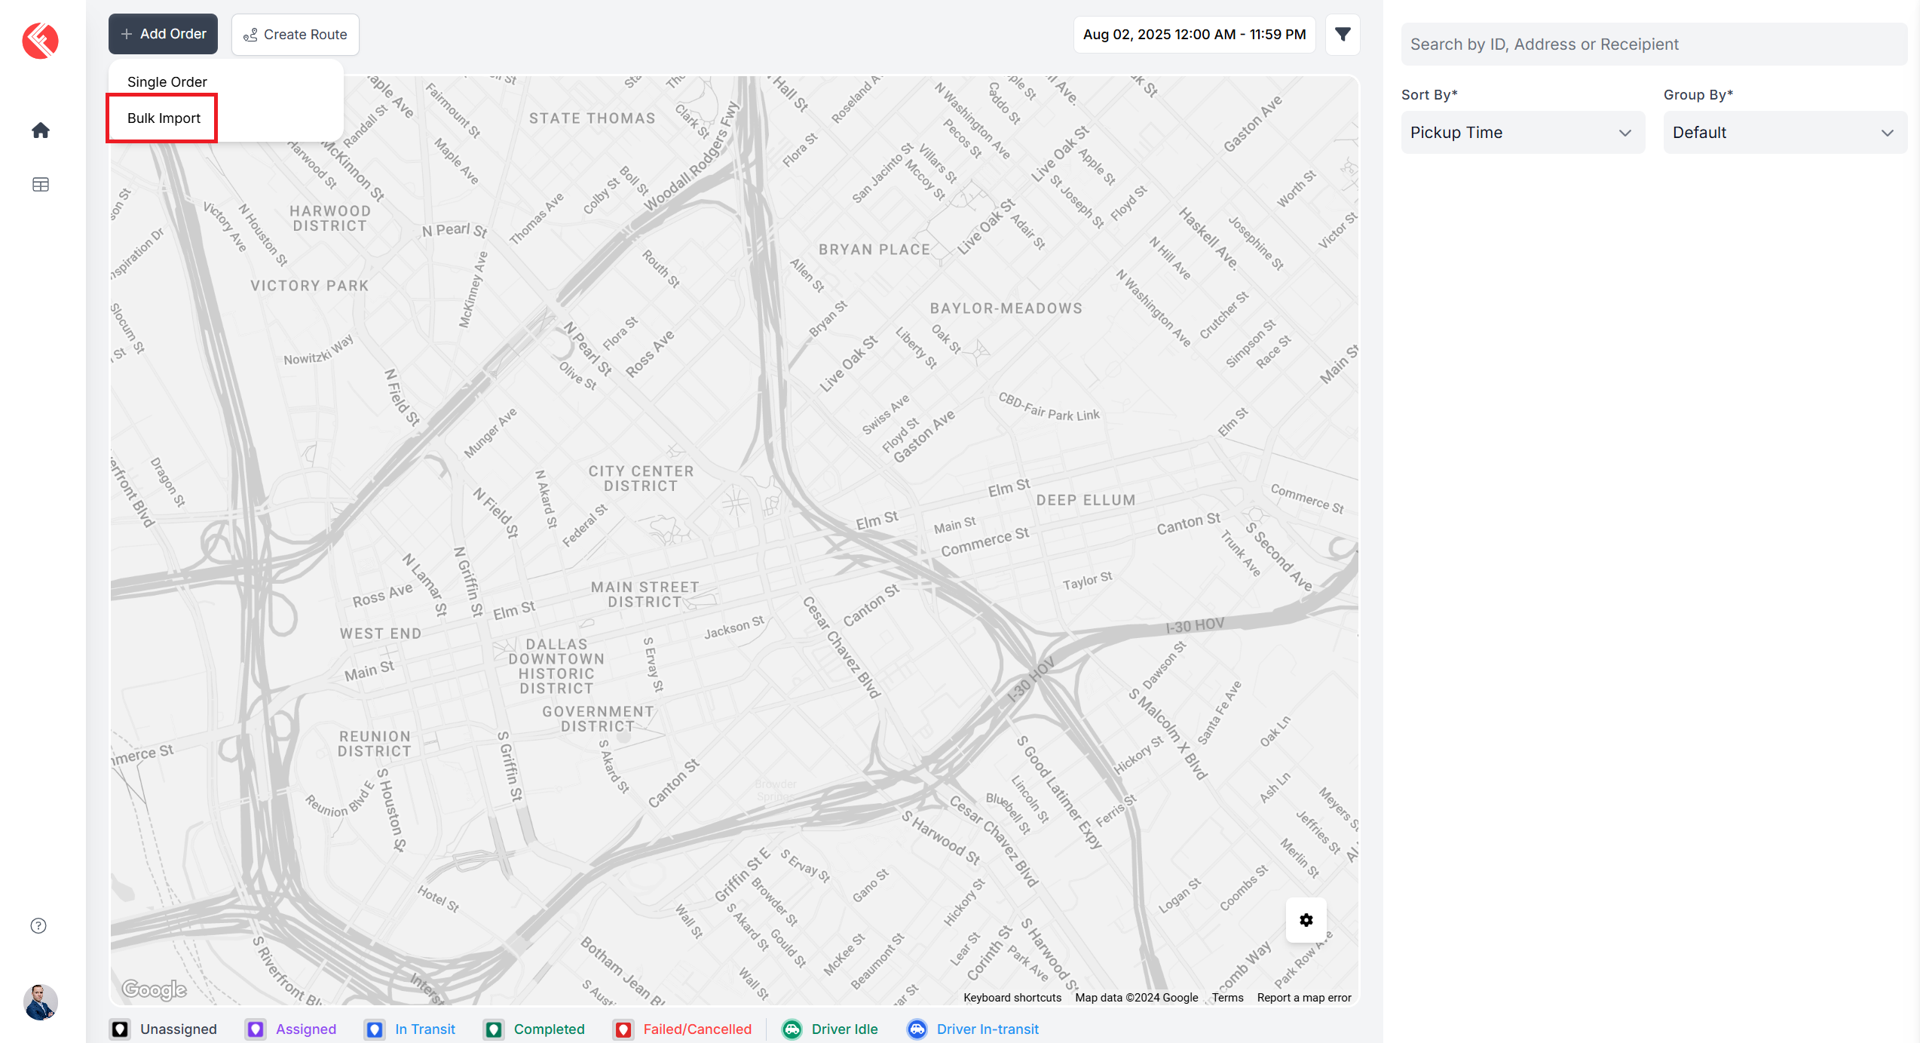Open the date range picker
This screenshot has height=1043, width=1920.
1194,35
